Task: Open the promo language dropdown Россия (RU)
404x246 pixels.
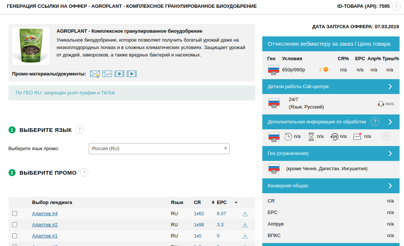Action: pos(159,149)
